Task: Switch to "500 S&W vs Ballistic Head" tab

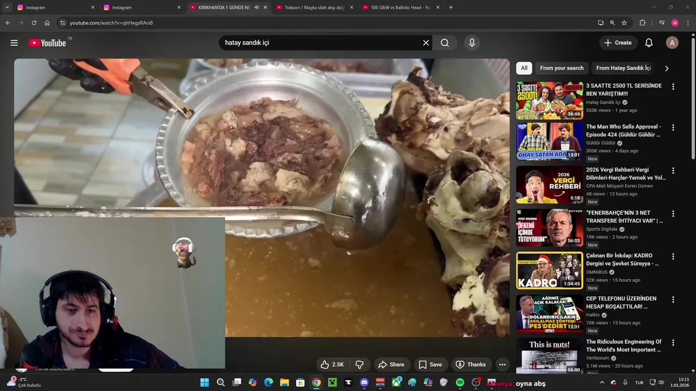Action: [400, 8]
